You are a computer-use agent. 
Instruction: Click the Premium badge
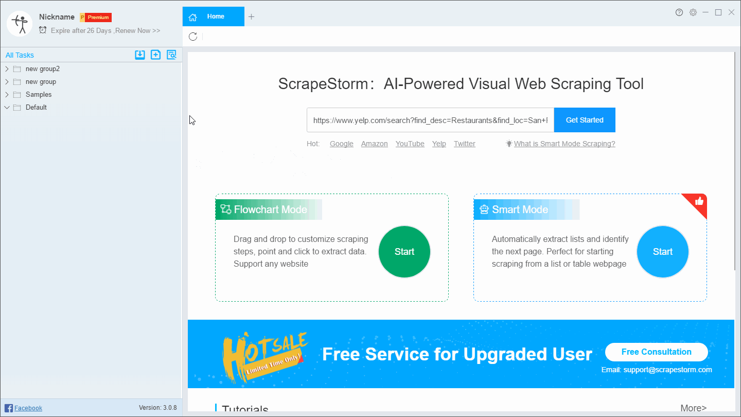(96, 18)
